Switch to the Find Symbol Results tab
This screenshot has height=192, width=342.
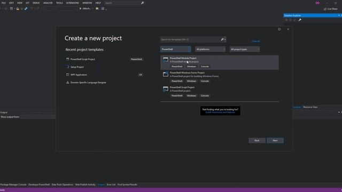pos(127,185)
